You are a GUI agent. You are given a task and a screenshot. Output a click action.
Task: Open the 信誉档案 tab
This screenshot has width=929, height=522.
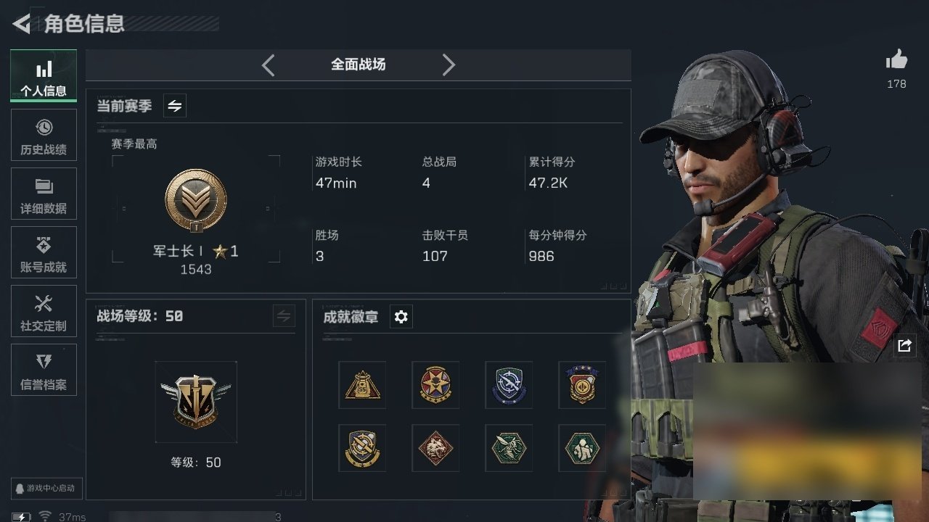point(44,373)
